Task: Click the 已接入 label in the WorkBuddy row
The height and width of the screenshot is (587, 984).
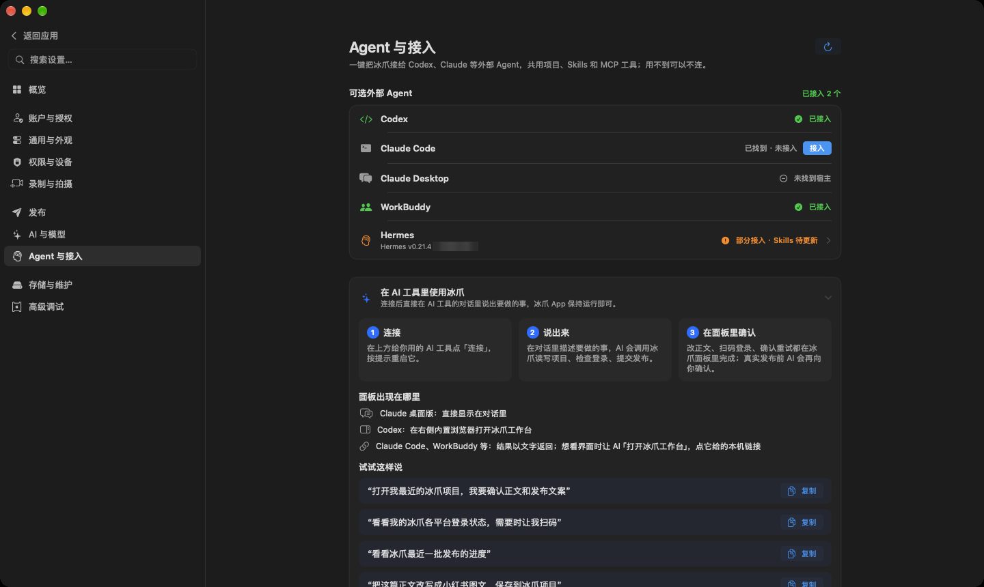Action: 820,207
